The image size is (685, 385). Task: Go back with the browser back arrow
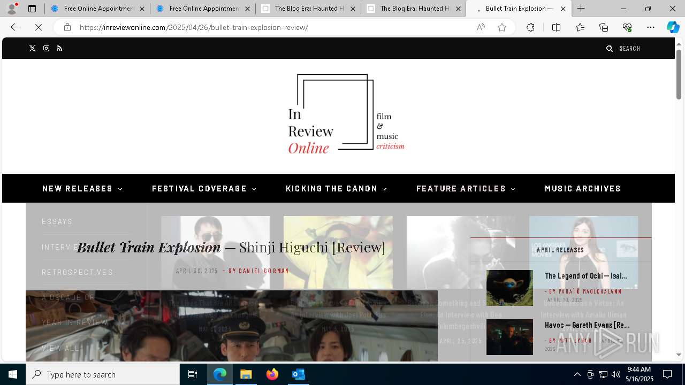15,27
